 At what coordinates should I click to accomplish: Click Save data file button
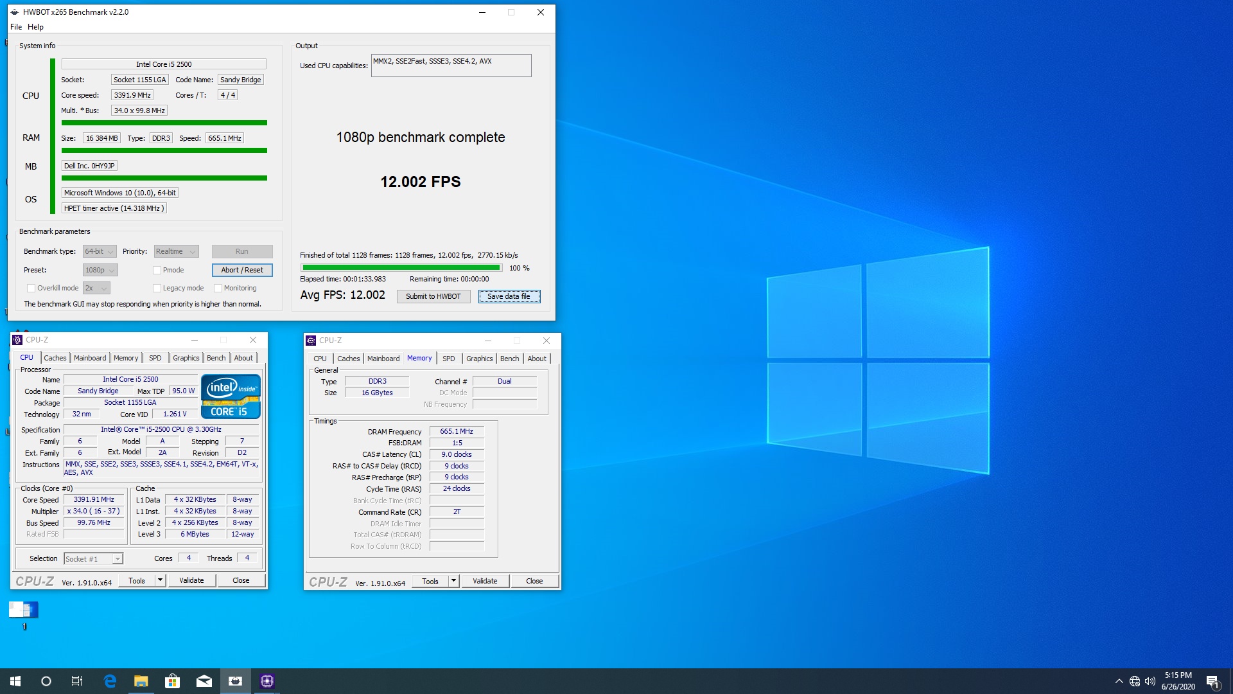pos(509,296)
